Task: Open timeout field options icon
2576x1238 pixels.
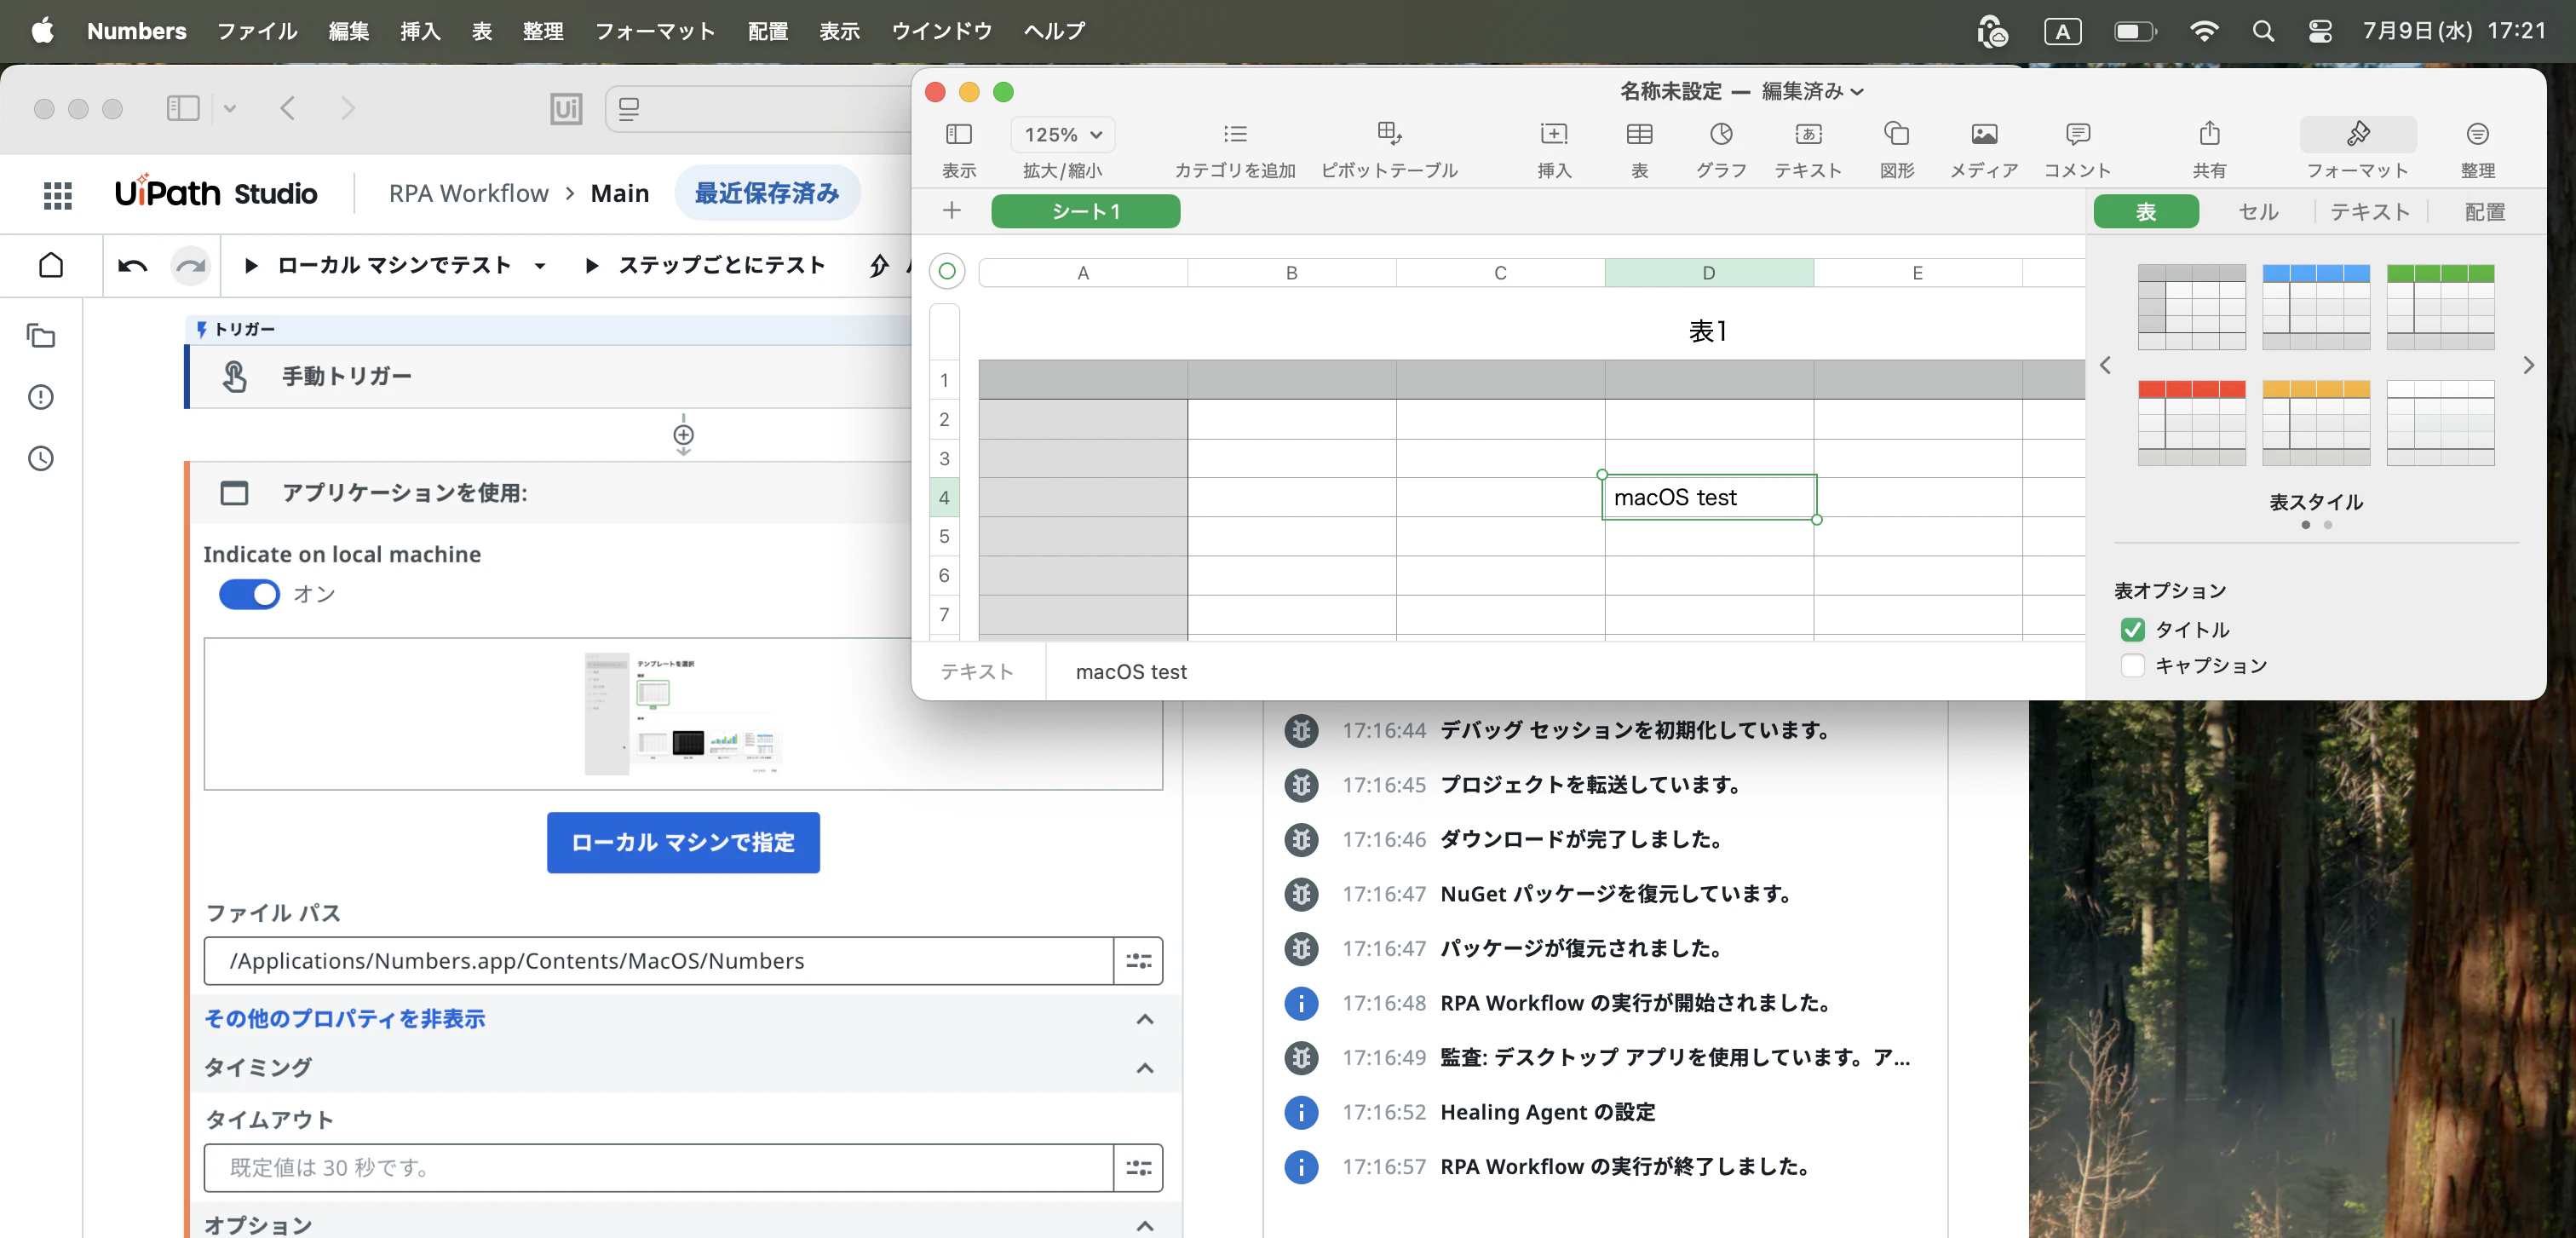Action: 1138,1167
